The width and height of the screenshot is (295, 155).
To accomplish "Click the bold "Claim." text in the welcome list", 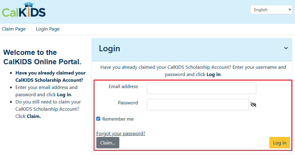I will (34, 116).
